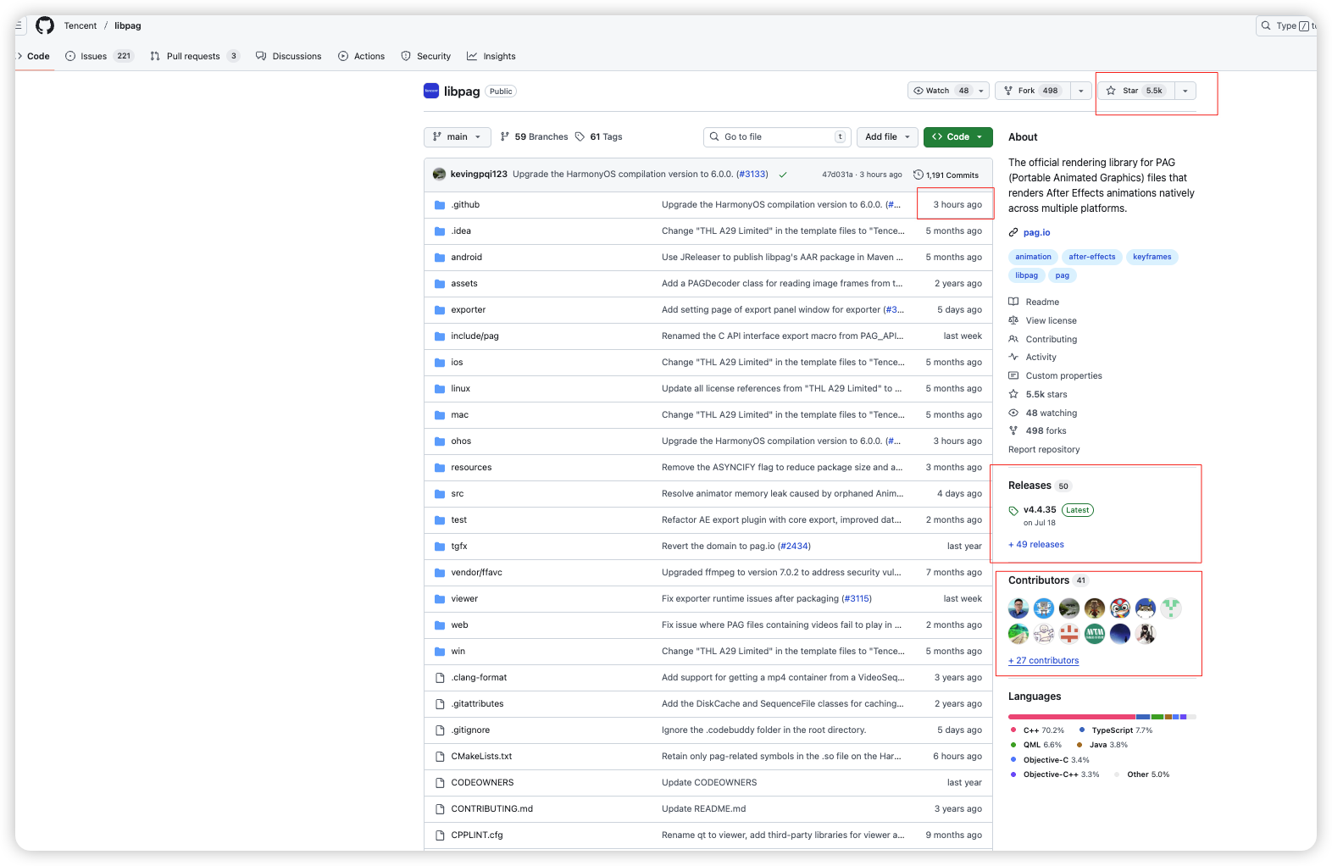The width and height of the screenshot is (1332, 866).
Task: Click the tag icon beside 61 Tags
Action: coord(580,136)
